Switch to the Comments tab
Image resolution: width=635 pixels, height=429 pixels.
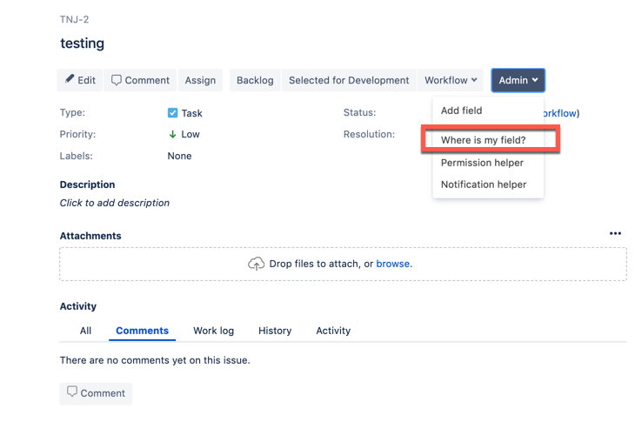[x=142, y=331]
